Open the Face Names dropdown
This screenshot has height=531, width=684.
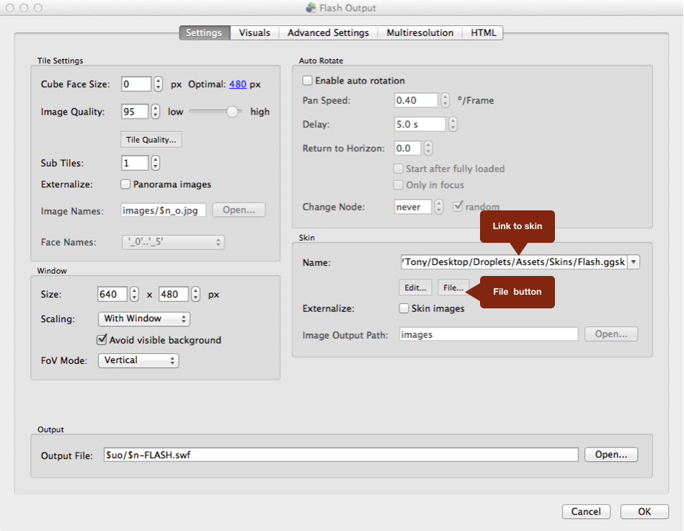tap(173, 242)
